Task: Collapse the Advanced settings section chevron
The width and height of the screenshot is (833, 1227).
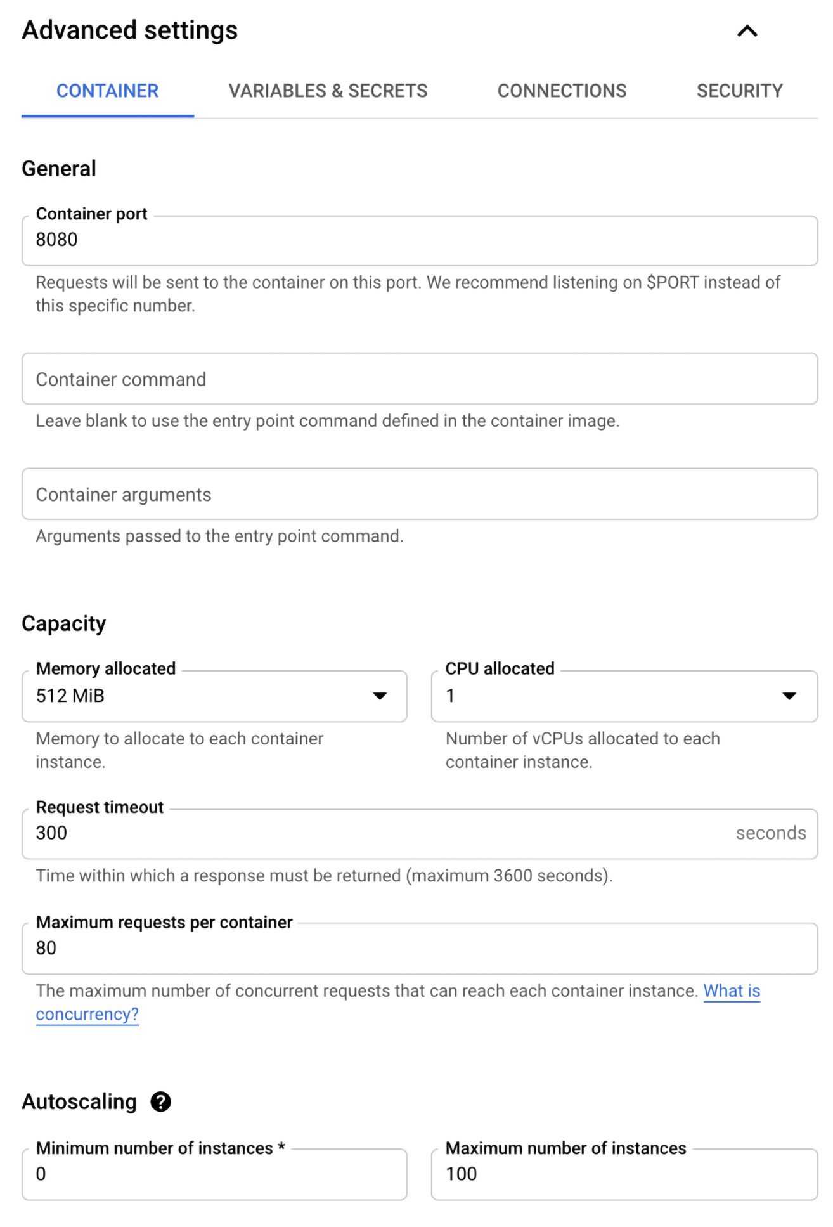Action: coord(747,31)
